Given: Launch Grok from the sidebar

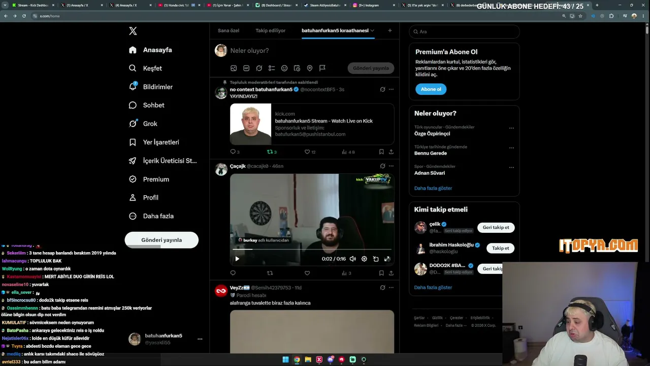Looking at the screenshot, I should 143,124.
